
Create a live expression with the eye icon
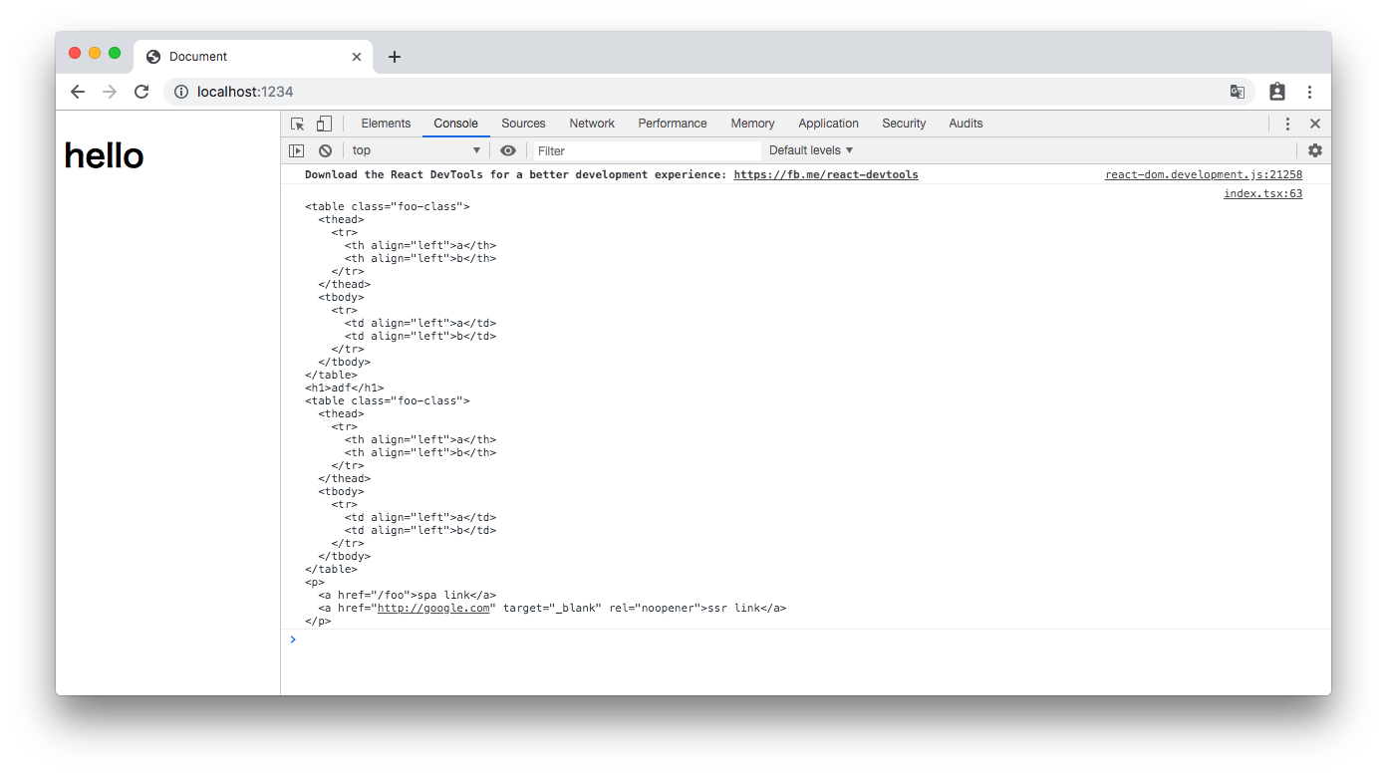tap(508, 150)
